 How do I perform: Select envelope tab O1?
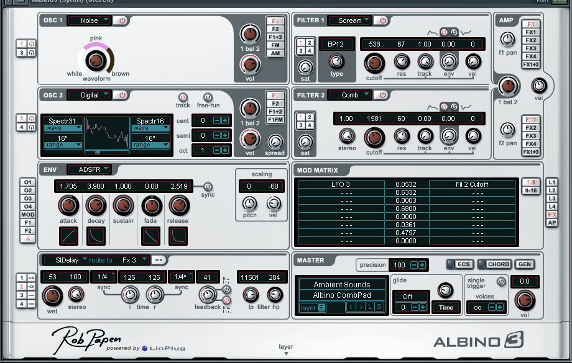click(28, 182)
